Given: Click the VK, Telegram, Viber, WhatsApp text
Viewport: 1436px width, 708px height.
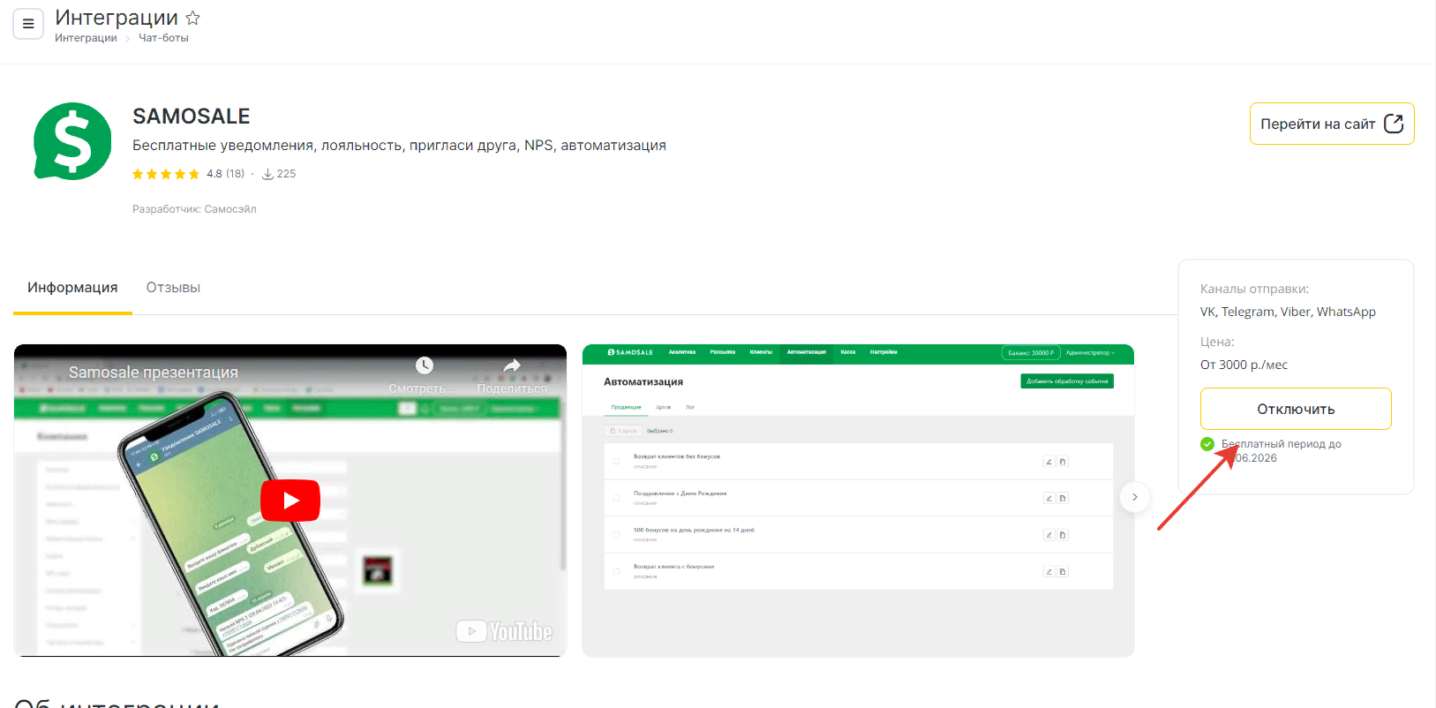Looking at the screenshot, I should pos(1288,312).
